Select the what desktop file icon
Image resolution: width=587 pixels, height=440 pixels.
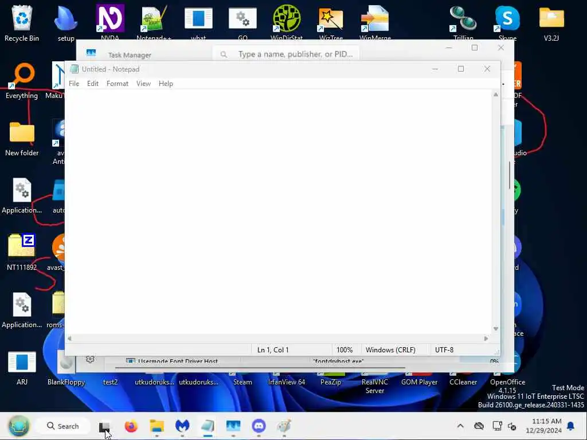point(198,22)
